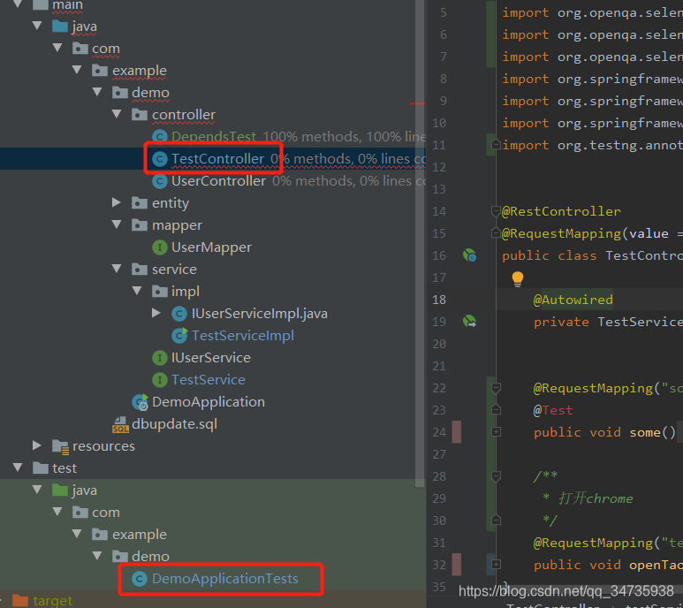Click the dbupdate.sql SQL file icon
683x608 pixels.
(120, 425)
